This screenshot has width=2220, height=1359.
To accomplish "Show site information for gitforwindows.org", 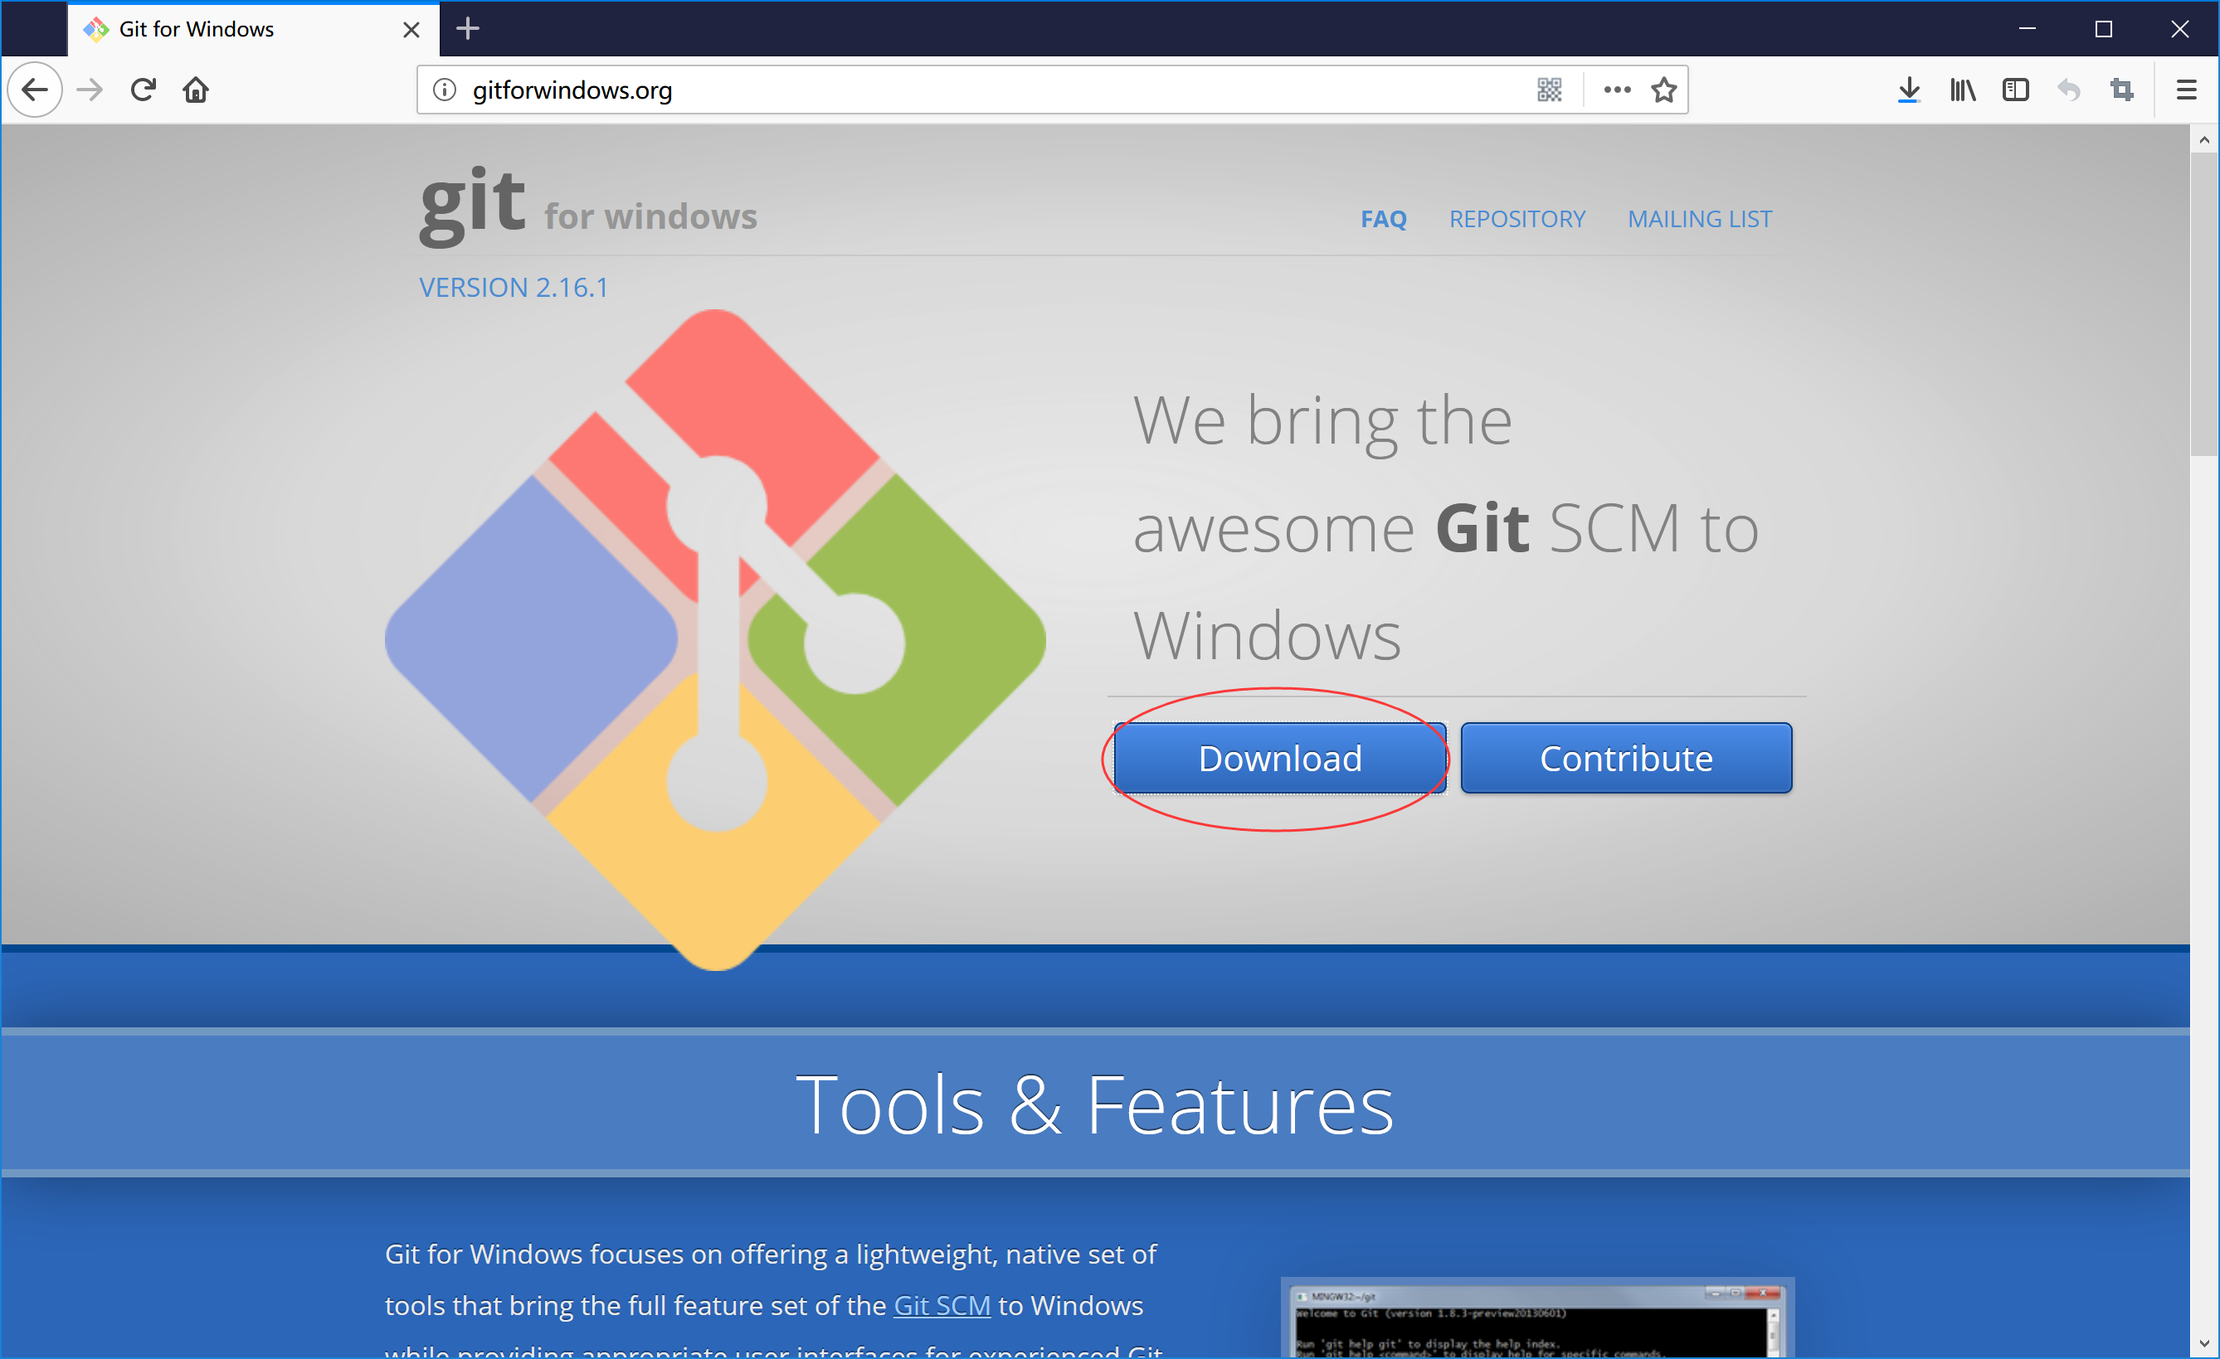I will pyautogui.click(x=444, y=90).
